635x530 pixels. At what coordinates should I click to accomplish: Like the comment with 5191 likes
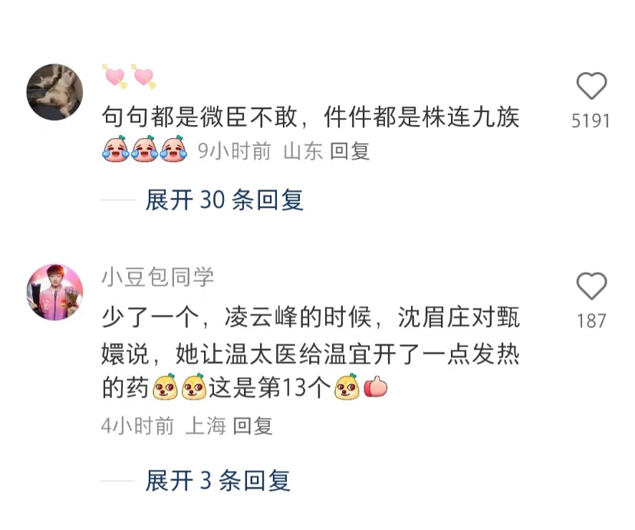click(591, 85)
